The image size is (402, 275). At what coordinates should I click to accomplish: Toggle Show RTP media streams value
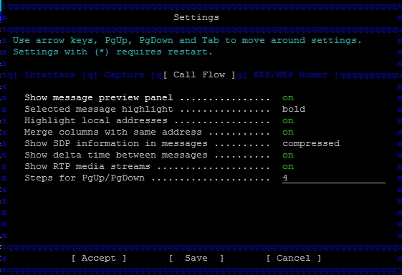(288, 167)
